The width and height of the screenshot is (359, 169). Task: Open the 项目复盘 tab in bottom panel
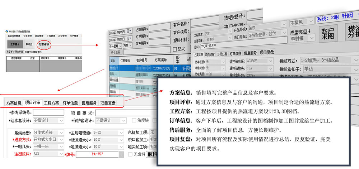[x=108, y=103]
